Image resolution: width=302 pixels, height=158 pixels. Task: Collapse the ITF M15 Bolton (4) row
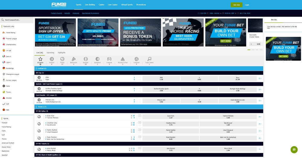(x=149, y=111)
